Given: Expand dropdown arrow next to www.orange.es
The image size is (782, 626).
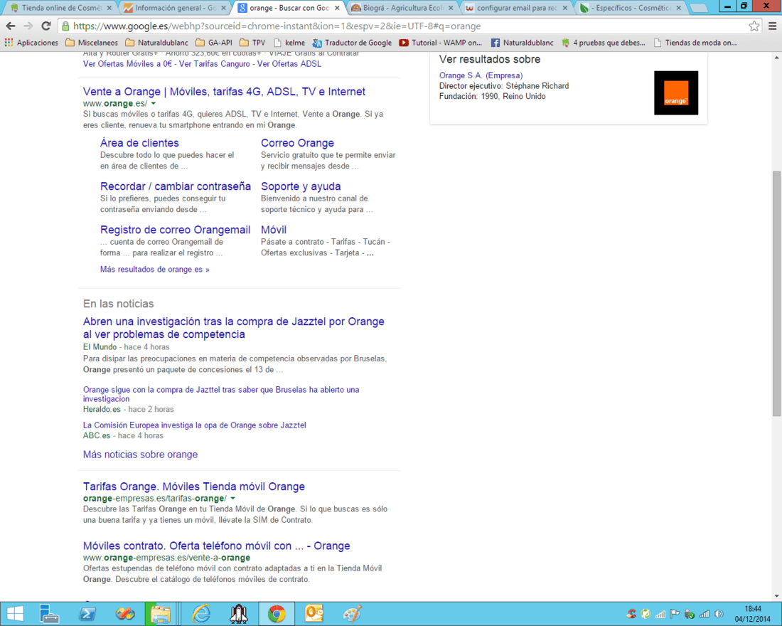Looking at the screenshot, I should [153, 104].
